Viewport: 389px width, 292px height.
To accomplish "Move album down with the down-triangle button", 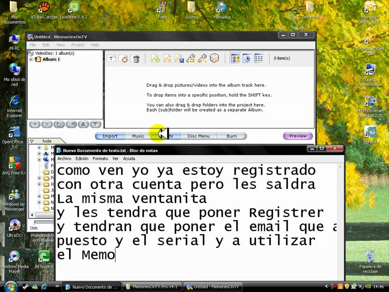I will (x=96, y=124).
